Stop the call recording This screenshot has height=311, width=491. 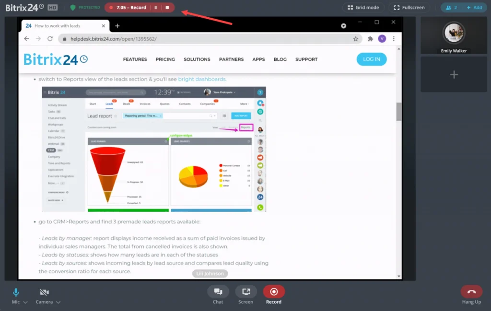click(x=167, y=8)
